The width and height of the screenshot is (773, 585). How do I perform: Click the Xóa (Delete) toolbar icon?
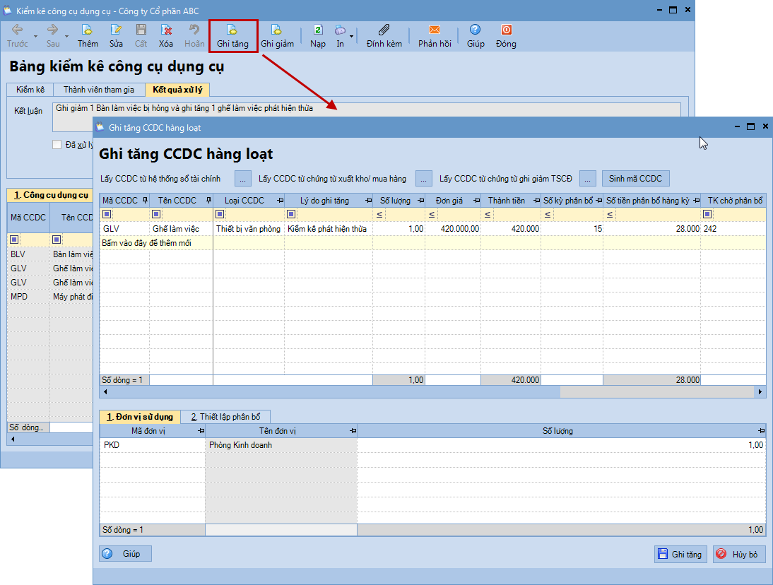(x=166, y=35)
